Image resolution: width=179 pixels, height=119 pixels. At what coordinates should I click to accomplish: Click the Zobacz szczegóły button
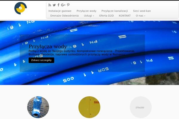[41, 60]
